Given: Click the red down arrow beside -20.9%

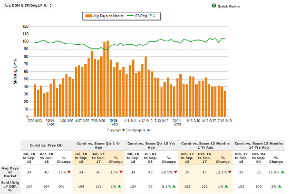Looking at the screenshot, I should [176, 172].
